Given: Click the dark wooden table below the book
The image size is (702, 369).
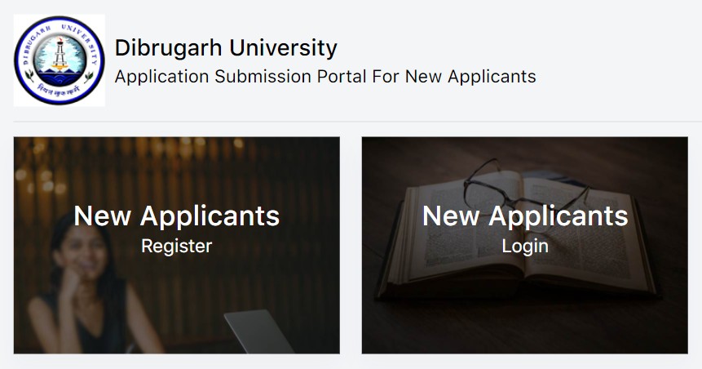Looking at the screenshot, I should pyautogui.click(x=525, y=327).
